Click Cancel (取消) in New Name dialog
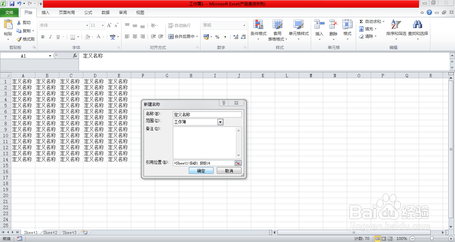Viewport: 455px width, 242px height. [x=229, y=170]
